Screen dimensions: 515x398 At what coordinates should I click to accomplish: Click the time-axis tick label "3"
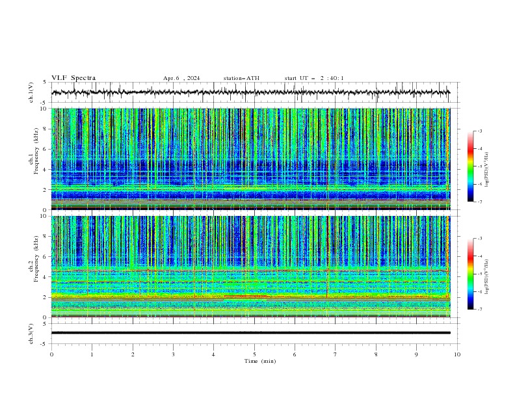coord(173,354)
